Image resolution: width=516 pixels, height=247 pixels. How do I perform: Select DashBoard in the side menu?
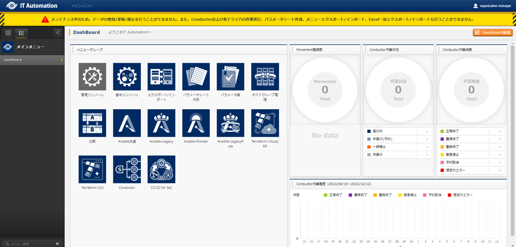click(32, 60)
